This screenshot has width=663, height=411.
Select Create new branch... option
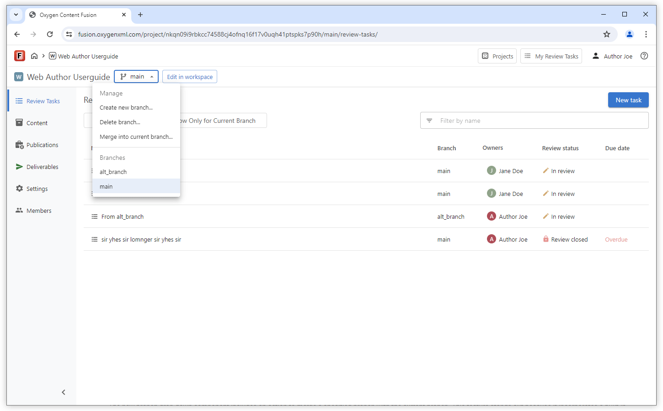(x=136, y=108)
